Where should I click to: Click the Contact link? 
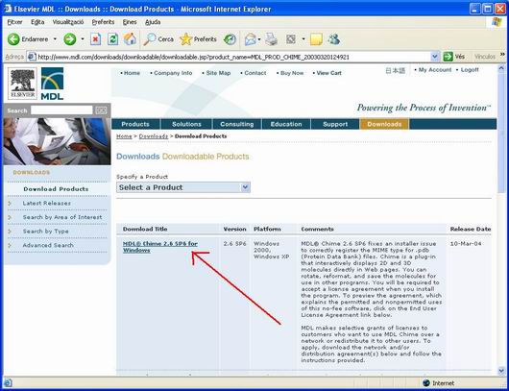pyautogui.click(x=255, y=73)
